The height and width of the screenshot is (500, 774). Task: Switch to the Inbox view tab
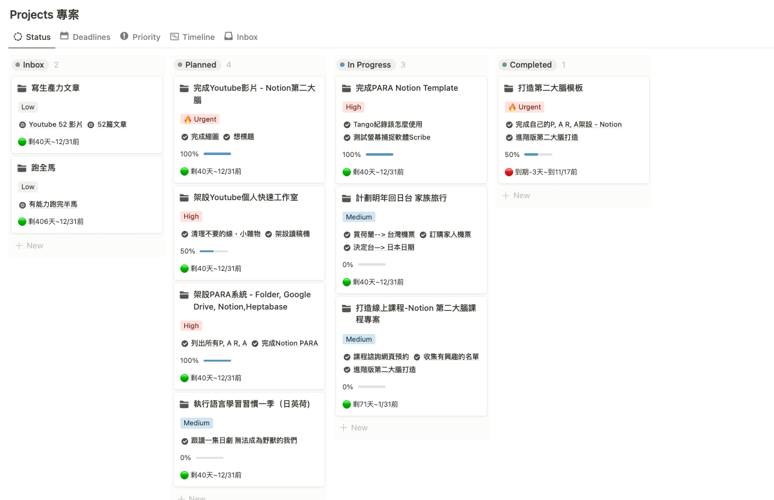click(241, 37)
